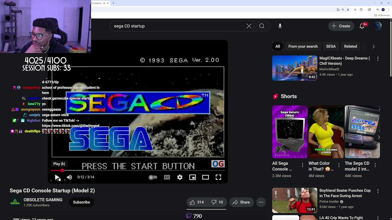The width and height of the screenshot is (392, 220).
Task: Mute the video volume
Action: click(70, 177)
